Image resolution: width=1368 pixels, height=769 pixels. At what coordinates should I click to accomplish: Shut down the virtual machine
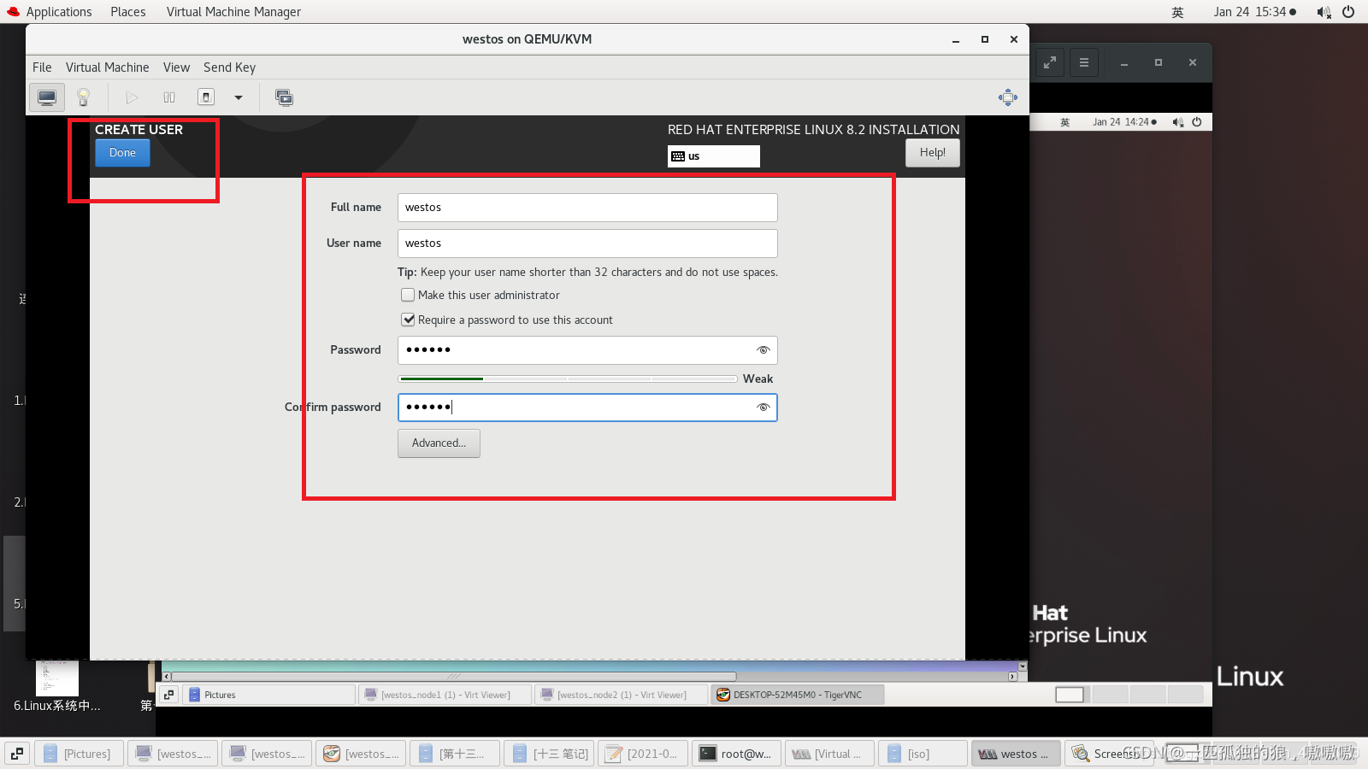click(206, 97)
